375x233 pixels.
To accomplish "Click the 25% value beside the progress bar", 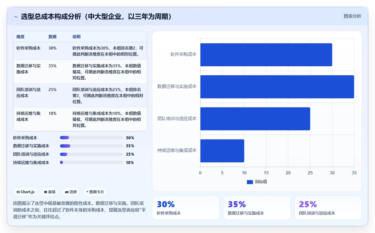I will pyautogui.click(x=130, y=154).
